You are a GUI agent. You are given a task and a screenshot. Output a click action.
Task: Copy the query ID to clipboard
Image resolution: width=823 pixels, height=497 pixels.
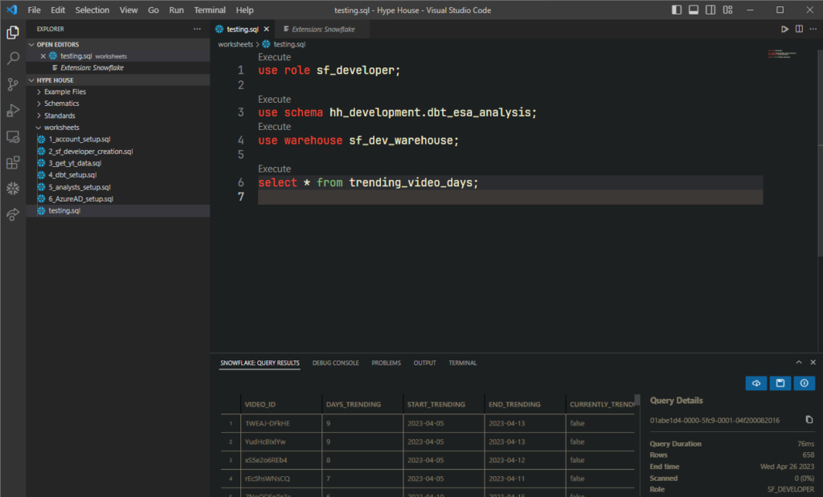809,419
